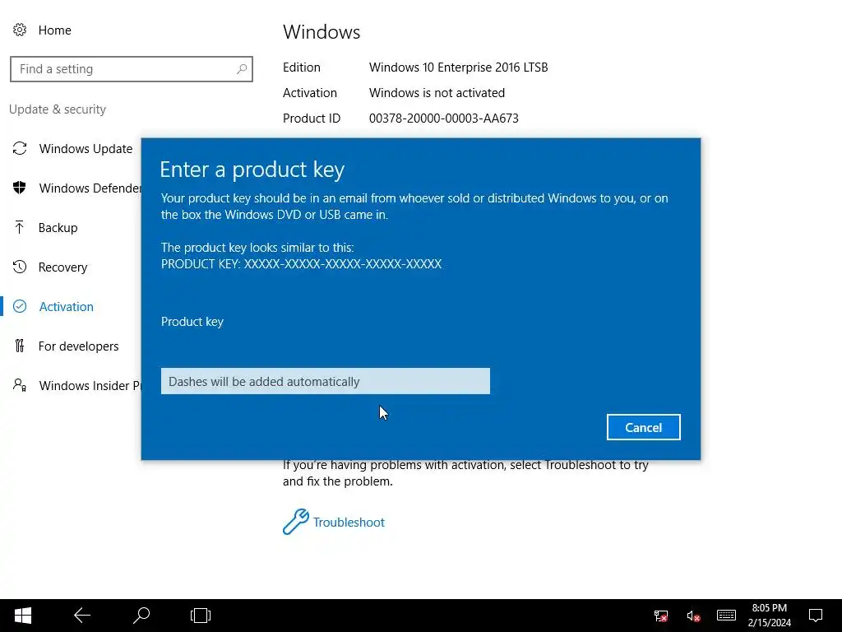This screenshot has height=632, width=842.
Task: Click the Troubleshoot wrench icon
Action: 296,522
